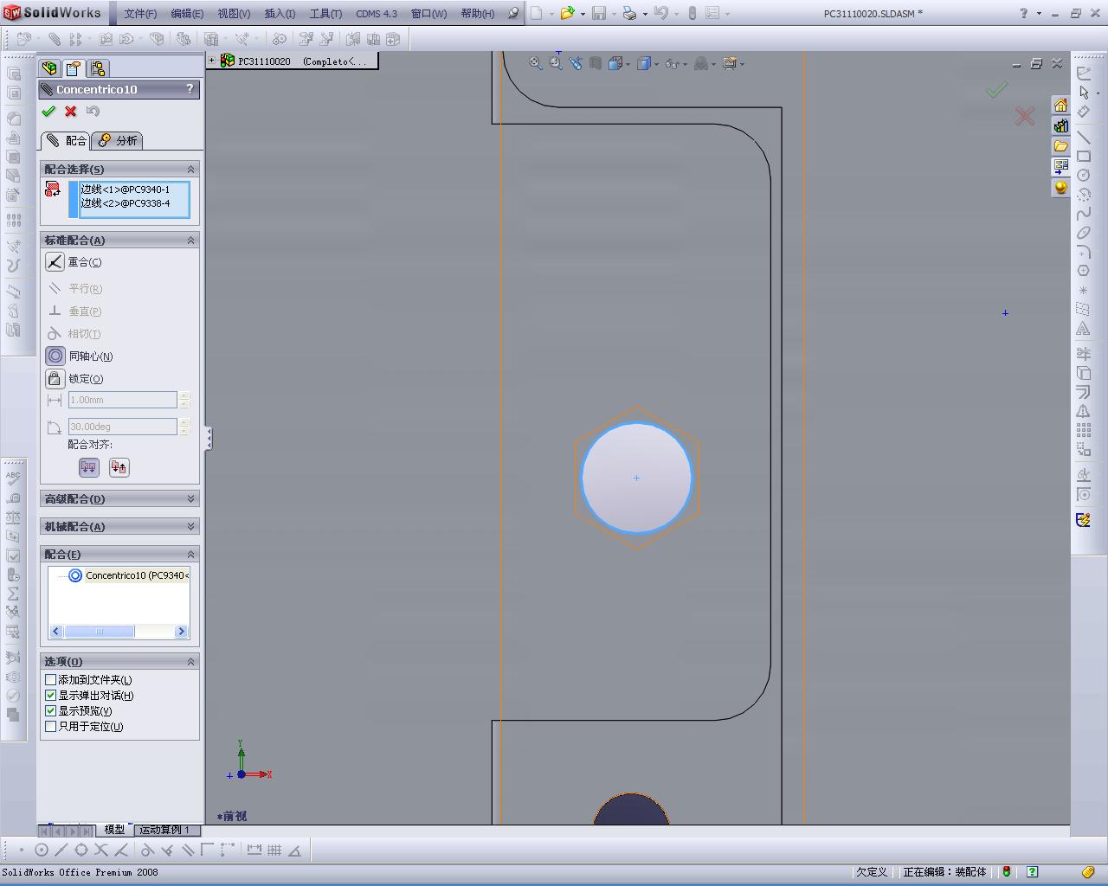Switch to the PropertyManager tab icon
Viewport: 1108px width, 886px height.
[x=74, y=68]
